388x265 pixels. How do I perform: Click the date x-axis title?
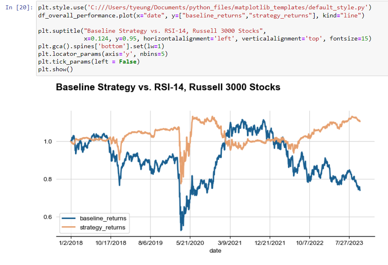[215, 251]
